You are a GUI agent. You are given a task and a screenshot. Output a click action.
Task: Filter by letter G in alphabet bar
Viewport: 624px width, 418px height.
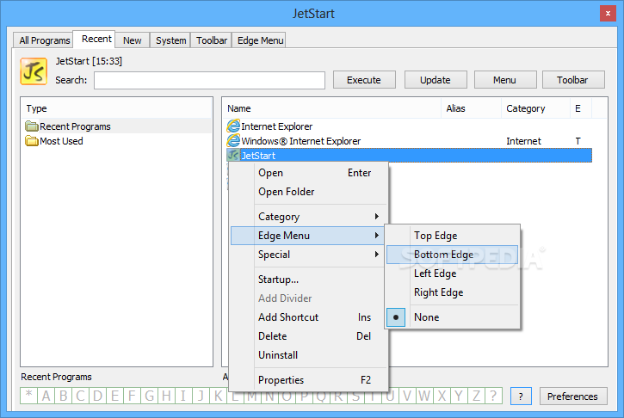(x=149, y=396)
